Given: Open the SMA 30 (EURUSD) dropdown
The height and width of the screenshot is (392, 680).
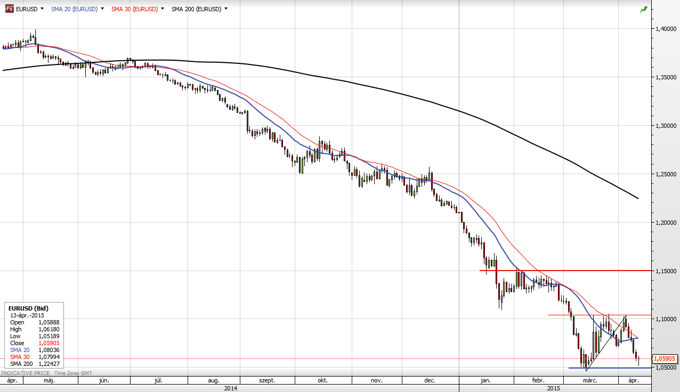Looking at the screenshot, I should (x=162, y=9).
